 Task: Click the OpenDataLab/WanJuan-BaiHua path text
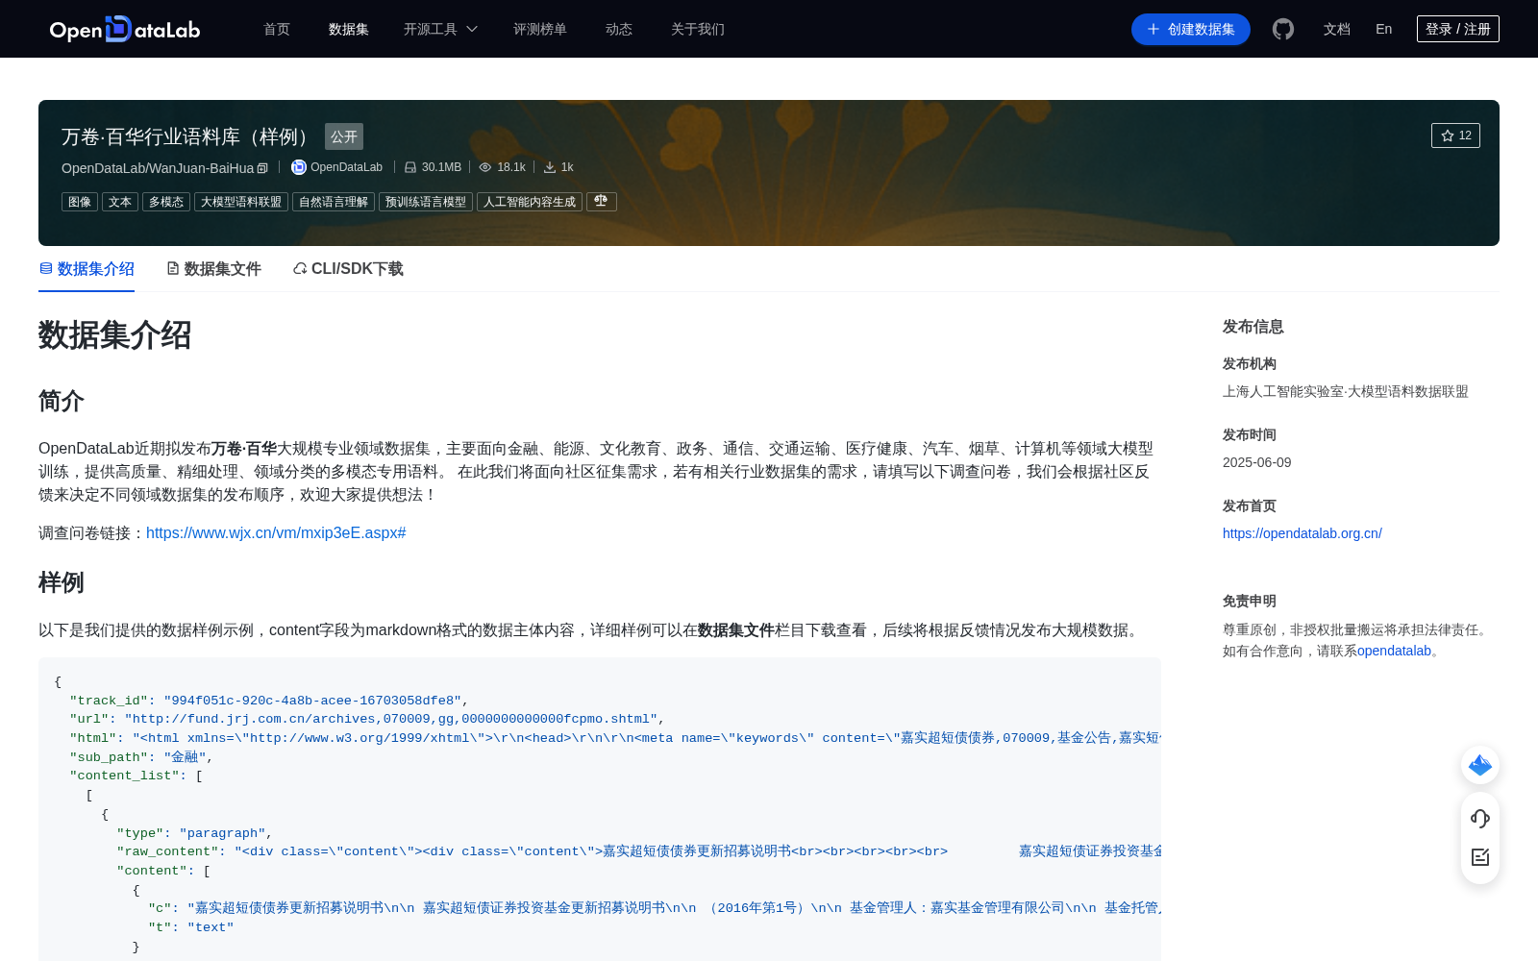point(158,168)
